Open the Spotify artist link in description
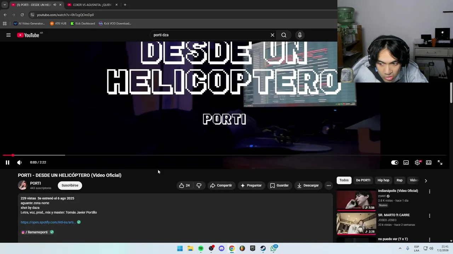Image resolution: width=453 pixels, height=254 pixels. click(48, 222)
